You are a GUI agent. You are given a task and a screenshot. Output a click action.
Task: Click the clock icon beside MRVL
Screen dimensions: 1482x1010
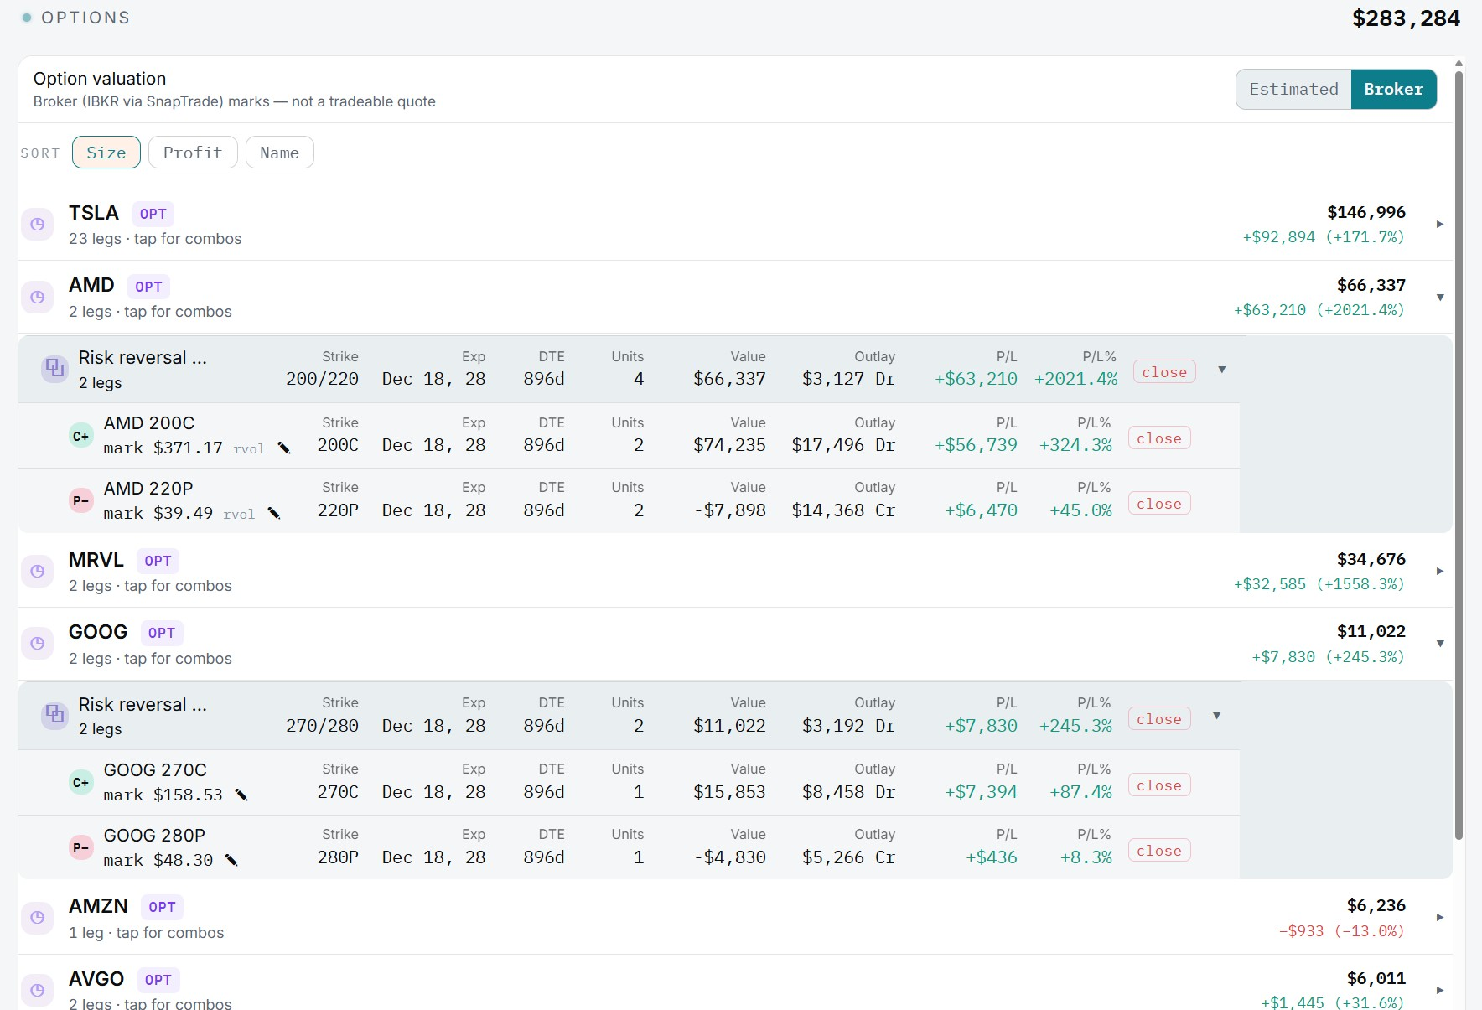point(37,572)
